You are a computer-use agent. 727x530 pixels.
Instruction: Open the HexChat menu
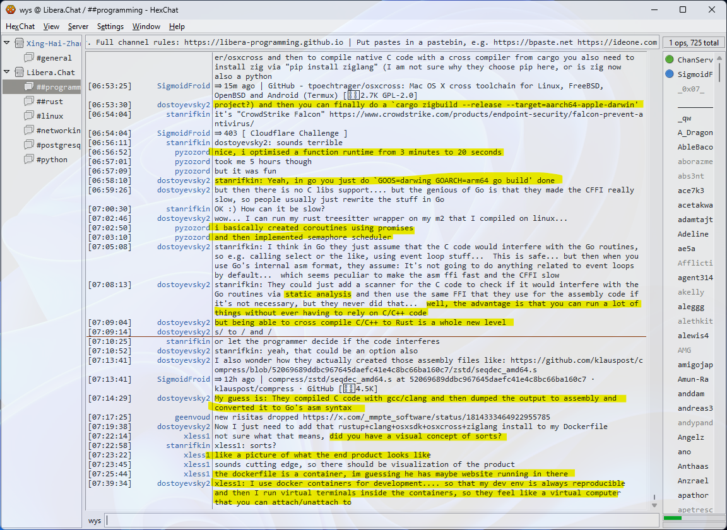20,26
